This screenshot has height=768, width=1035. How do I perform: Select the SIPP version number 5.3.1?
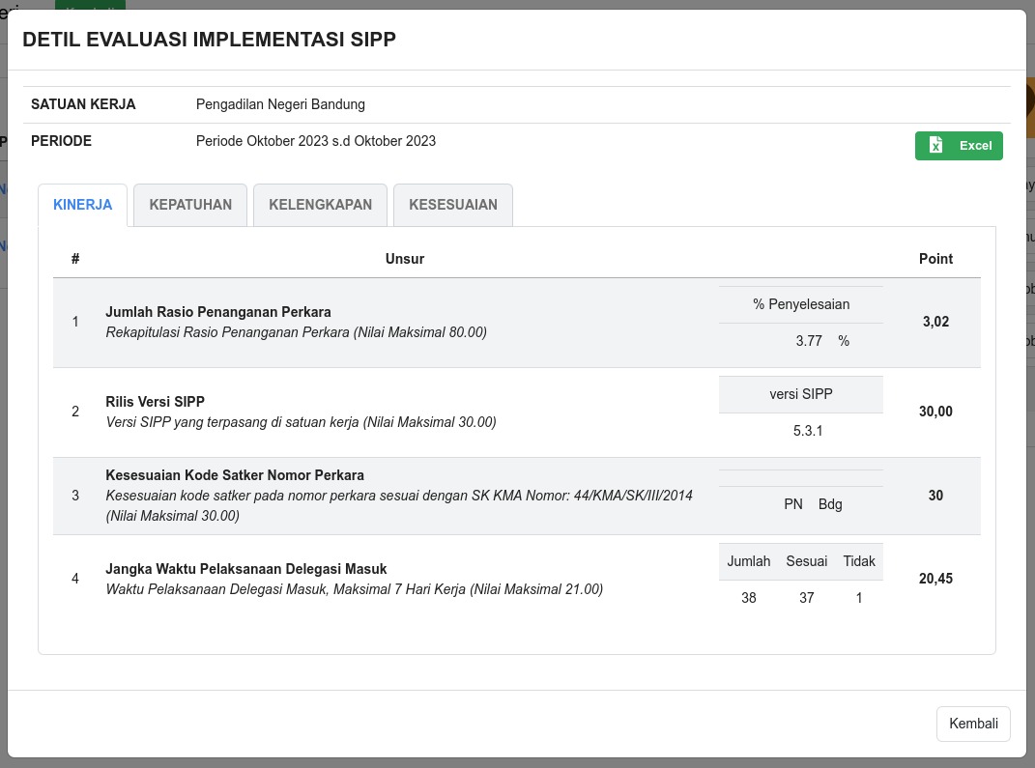pyautogui.click(x=807, y=431)
